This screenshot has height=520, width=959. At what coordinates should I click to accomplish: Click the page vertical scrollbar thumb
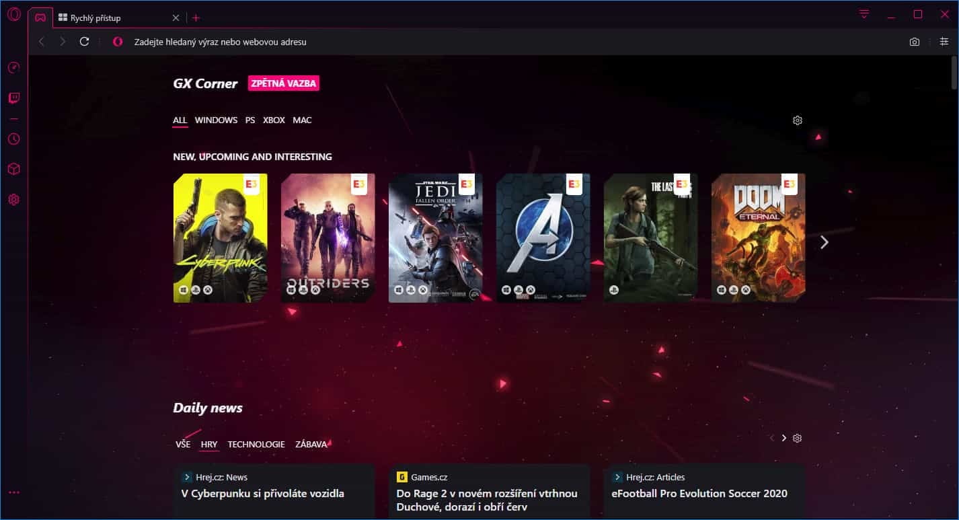coord(954,73)
